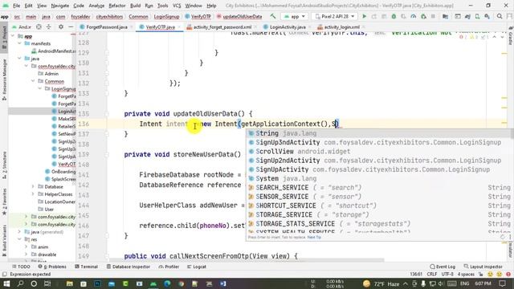
Task: Click UTF-8 encoding in status bar
Action: point(447,275)
